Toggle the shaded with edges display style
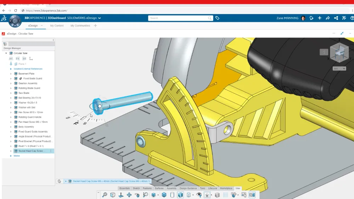Viewport: 354px width, 199px height. (x=181, y=195)
